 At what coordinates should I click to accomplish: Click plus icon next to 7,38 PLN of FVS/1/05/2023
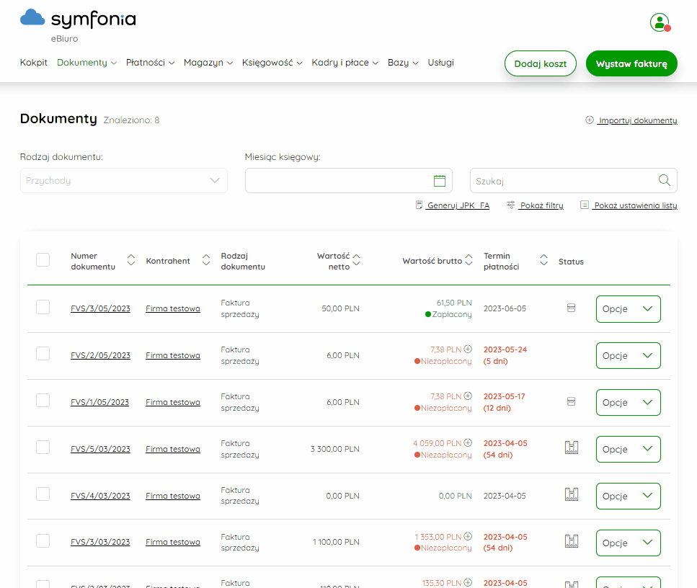(468, 396)
